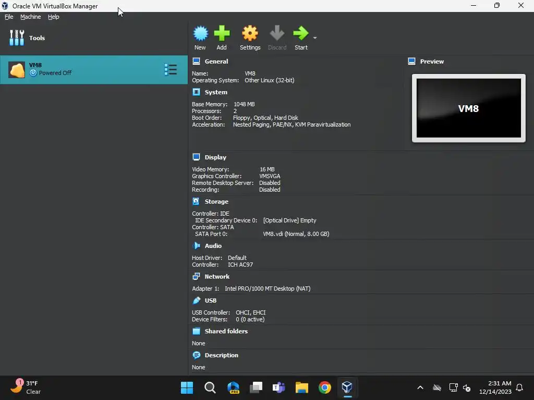
Task: Click the New virtual machine icon
Action: pos(200,33)
